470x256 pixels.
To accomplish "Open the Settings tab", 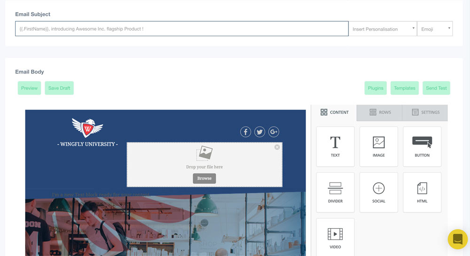I will 425,112.
